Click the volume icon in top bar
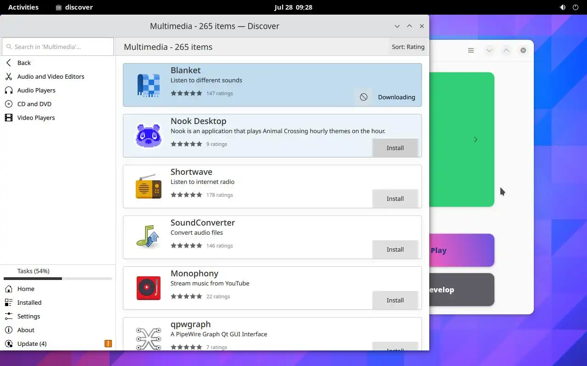Screen dimensions: 587x366 click(x=563, y=7)
